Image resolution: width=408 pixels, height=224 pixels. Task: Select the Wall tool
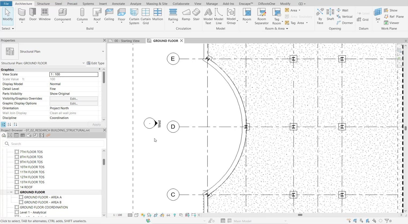[x=22, y=15]
